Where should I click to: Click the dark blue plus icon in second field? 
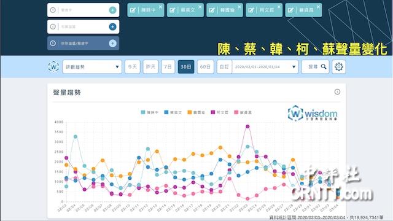(112, 26)
